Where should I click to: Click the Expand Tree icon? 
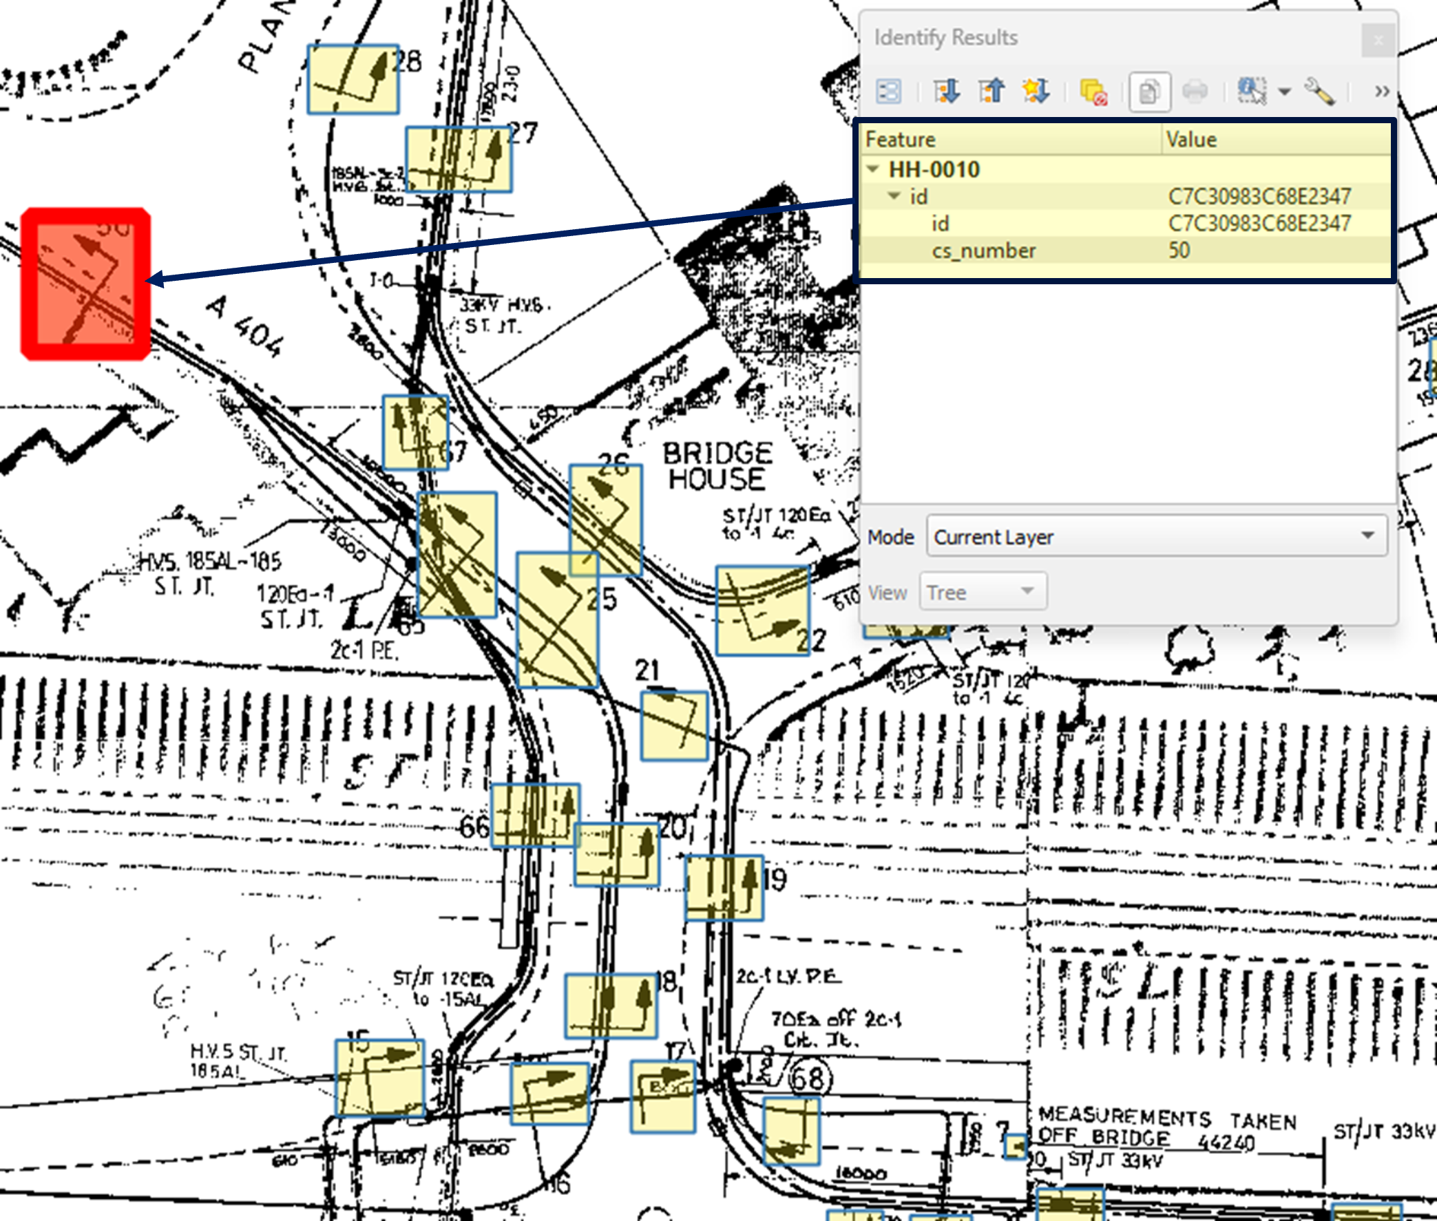point(946,92)
